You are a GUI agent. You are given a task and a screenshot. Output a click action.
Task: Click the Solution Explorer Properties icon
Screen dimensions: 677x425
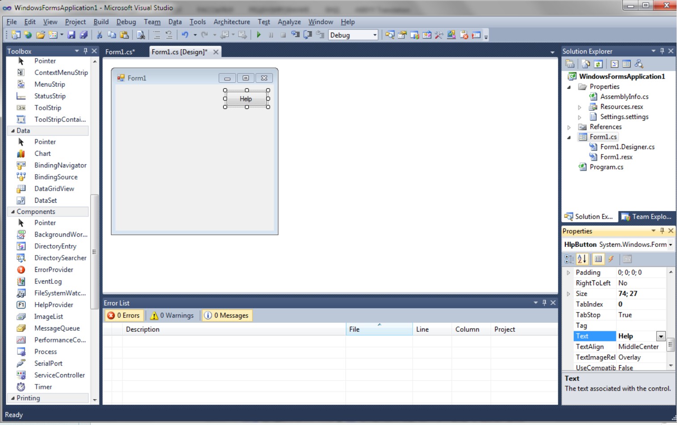coord(570,64)
